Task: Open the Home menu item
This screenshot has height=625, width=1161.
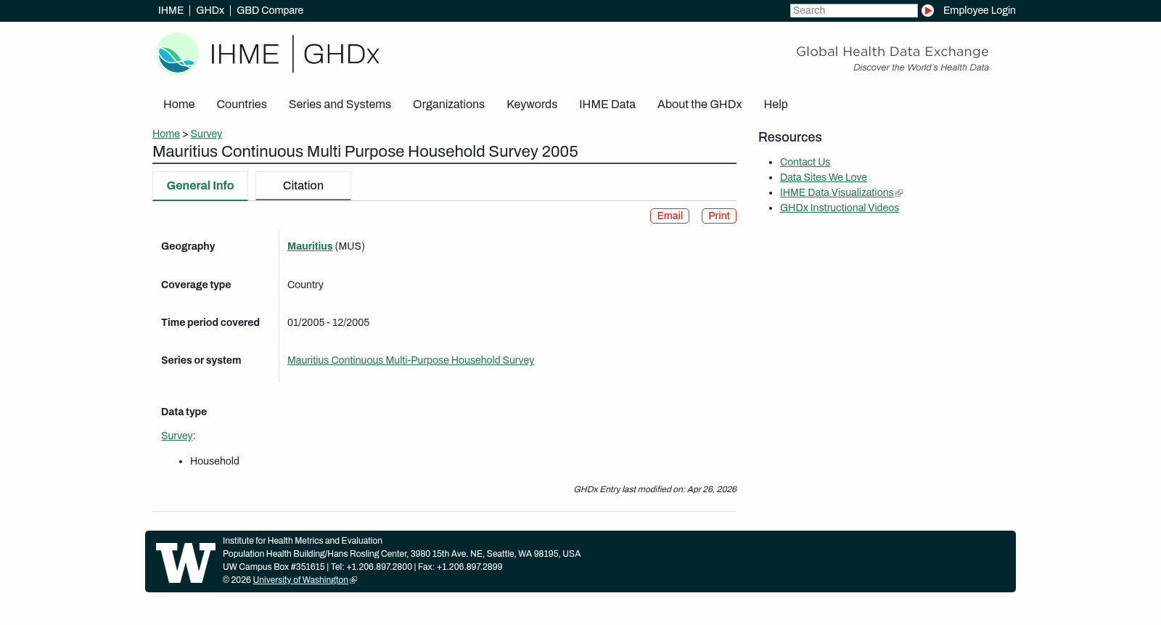Action: tap(179, 105)
